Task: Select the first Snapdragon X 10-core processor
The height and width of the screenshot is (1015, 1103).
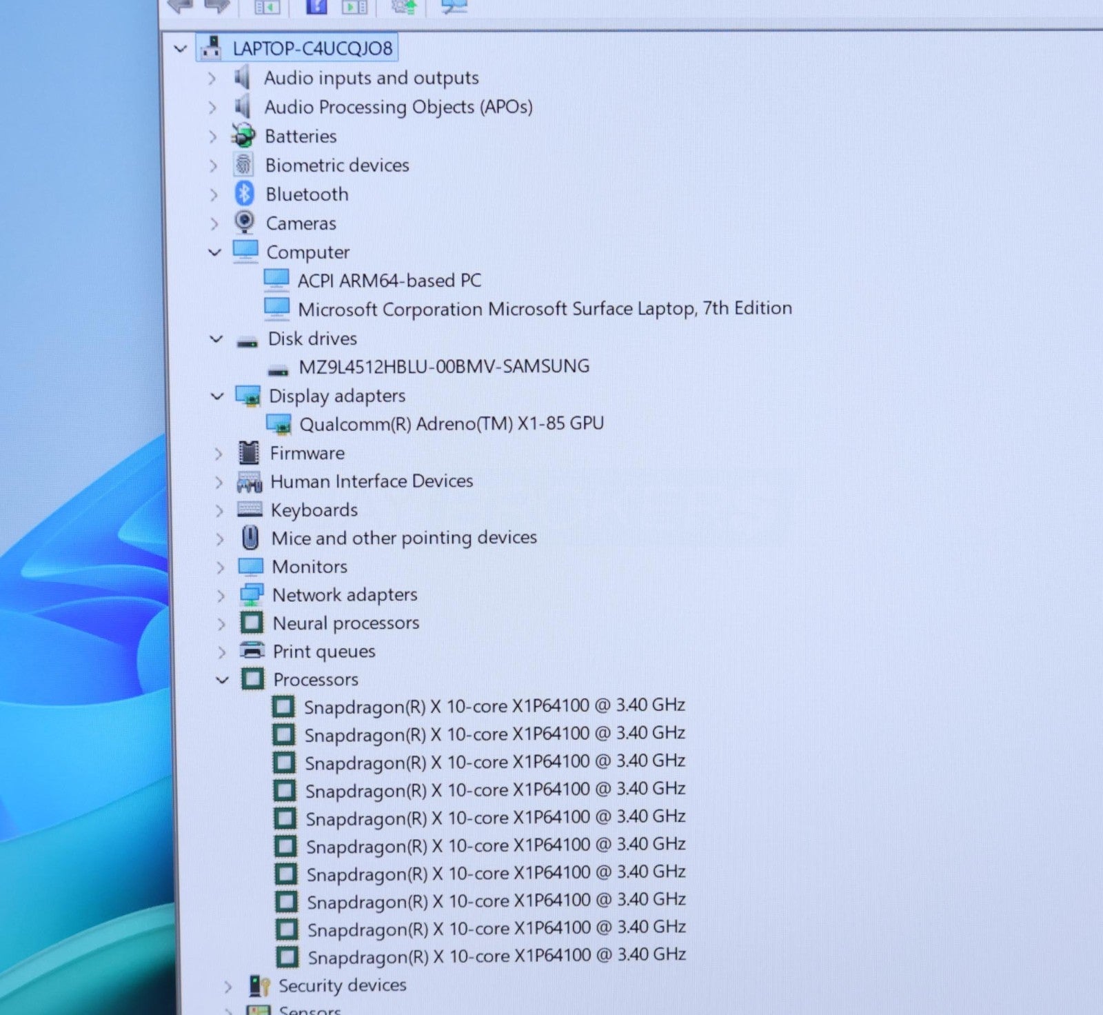Action: pyautogui.click(x=494, y=706)
